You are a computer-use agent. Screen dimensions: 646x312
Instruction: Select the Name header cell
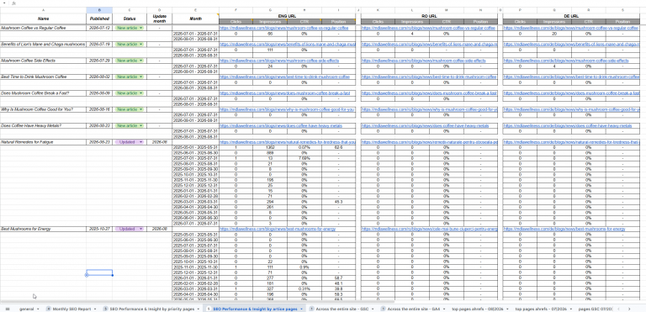(x=43, y=19)
